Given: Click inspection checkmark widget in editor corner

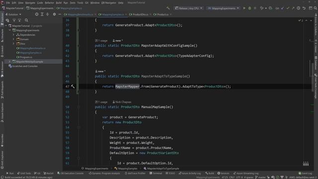Looking at the screenshot, I should tap(301, 20).
